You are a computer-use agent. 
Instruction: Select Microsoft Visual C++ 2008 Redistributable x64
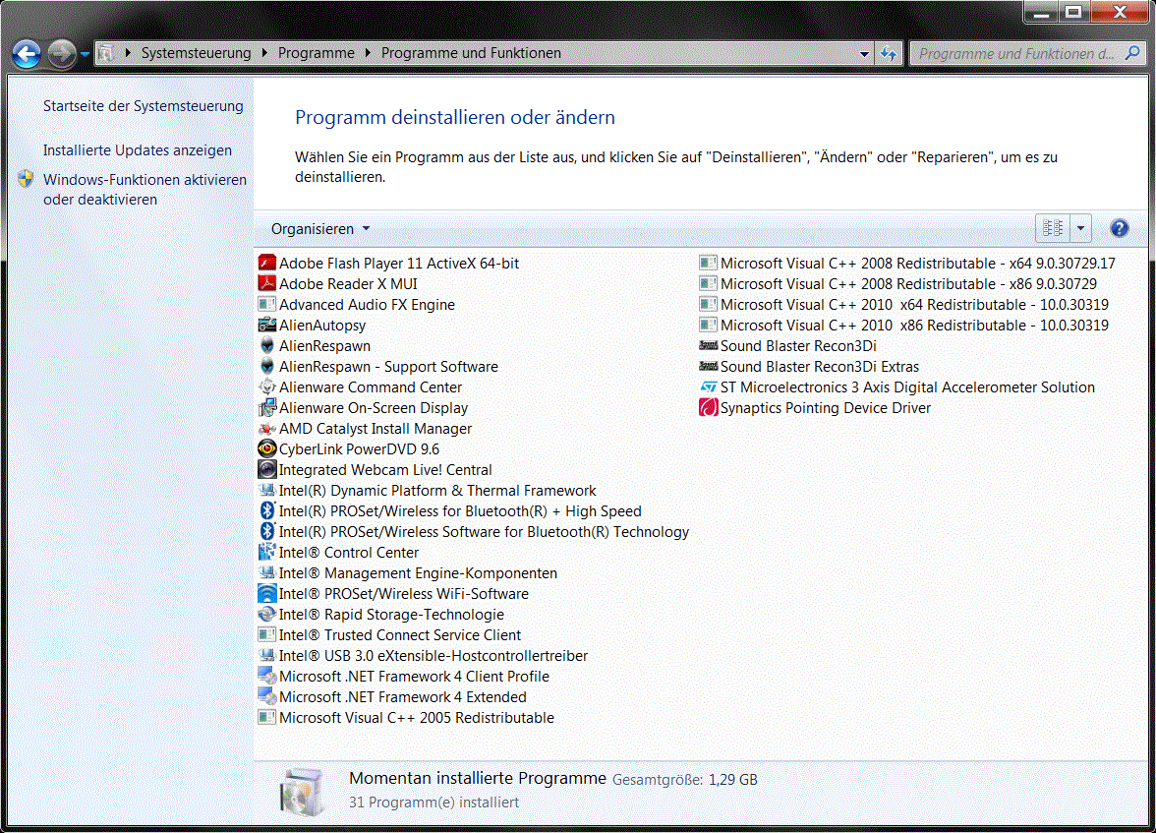(x=907, y=263)
